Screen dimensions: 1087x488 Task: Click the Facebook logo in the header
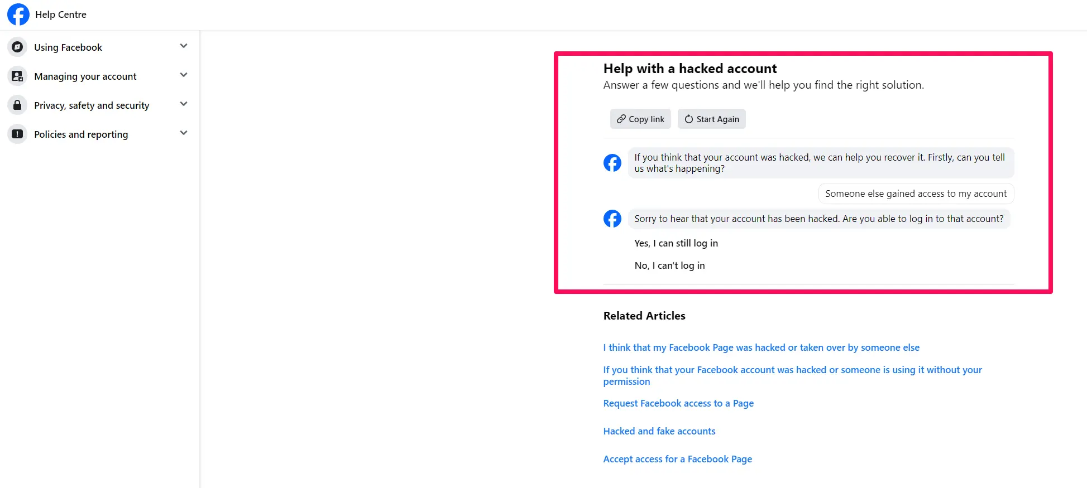(18, 15)
